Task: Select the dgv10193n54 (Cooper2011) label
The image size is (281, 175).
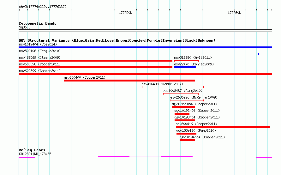Action: coord(197,117)
